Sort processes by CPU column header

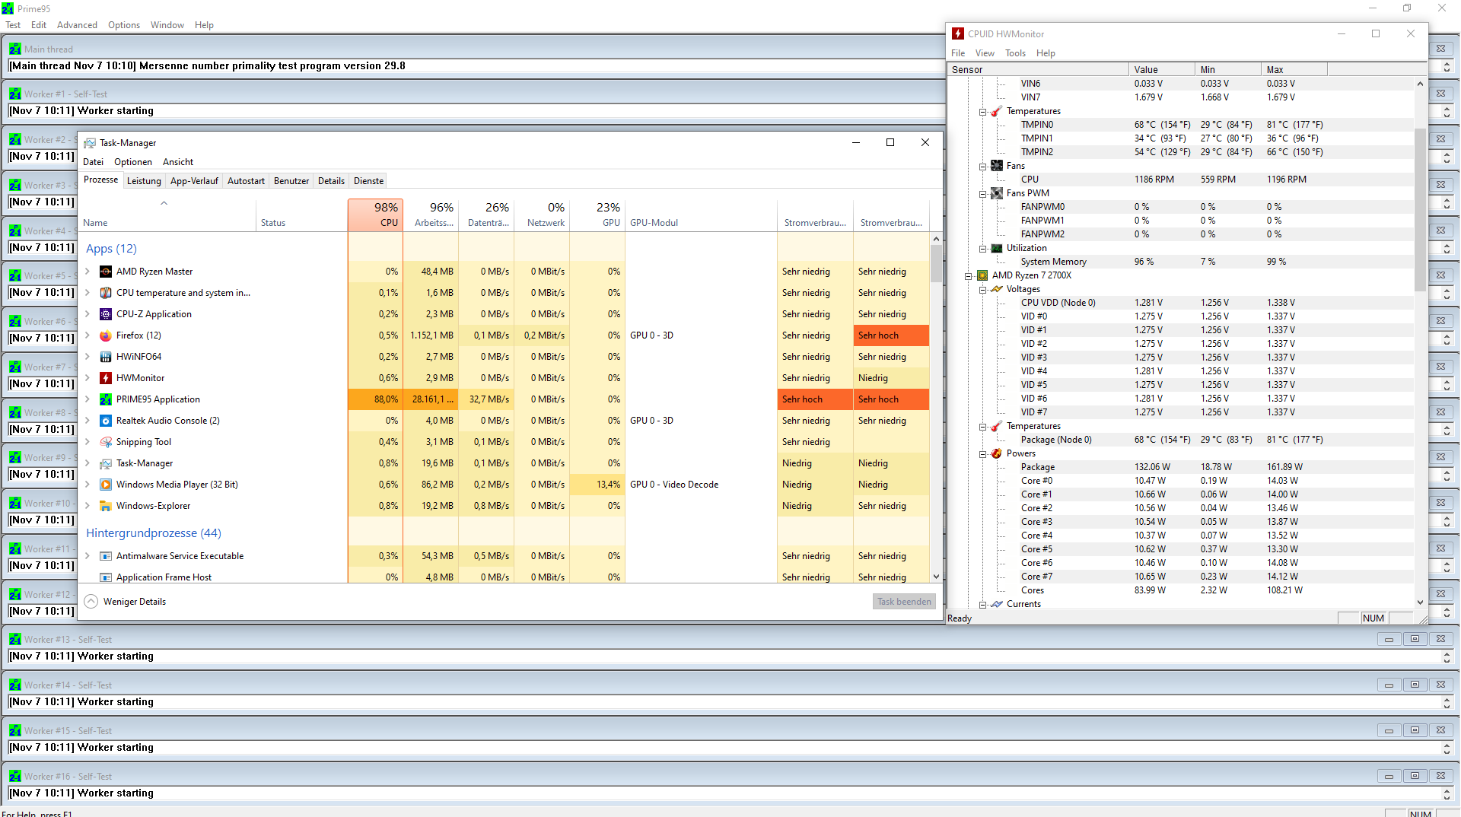[x=375, y=215]
